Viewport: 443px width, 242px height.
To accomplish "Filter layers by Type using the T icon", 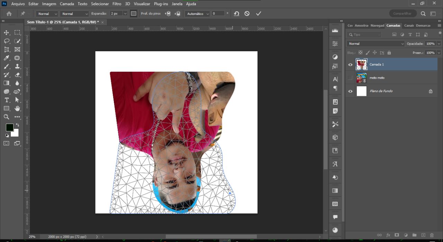I will 410,34.
